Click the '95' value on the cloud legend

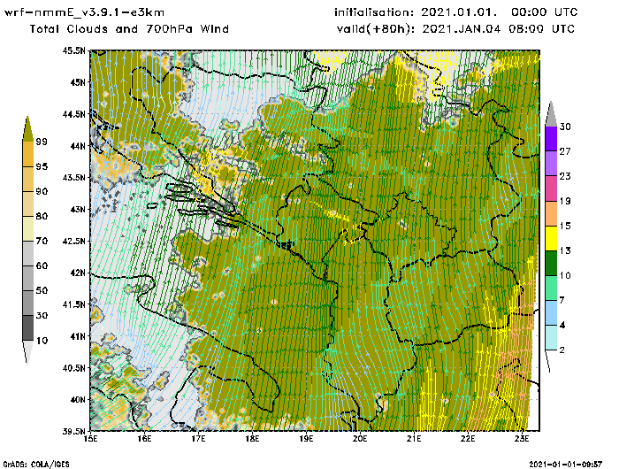pos(42,166)
